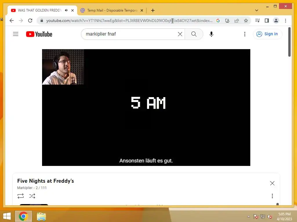Bookmark this page with the star

pyautogui.click(x=246, y=21)
